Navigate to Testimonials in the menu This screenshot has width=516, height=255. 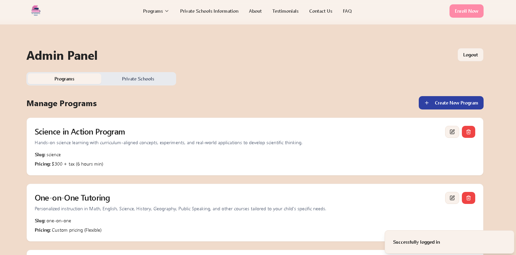285,11
